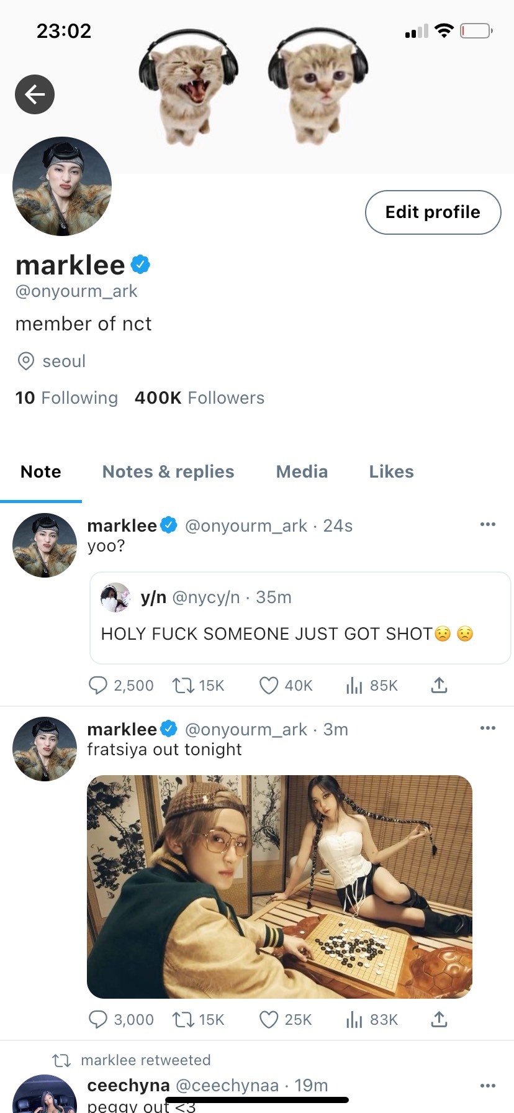
Task: Like the 'yoo?' post
Action: tap(268, 685)
